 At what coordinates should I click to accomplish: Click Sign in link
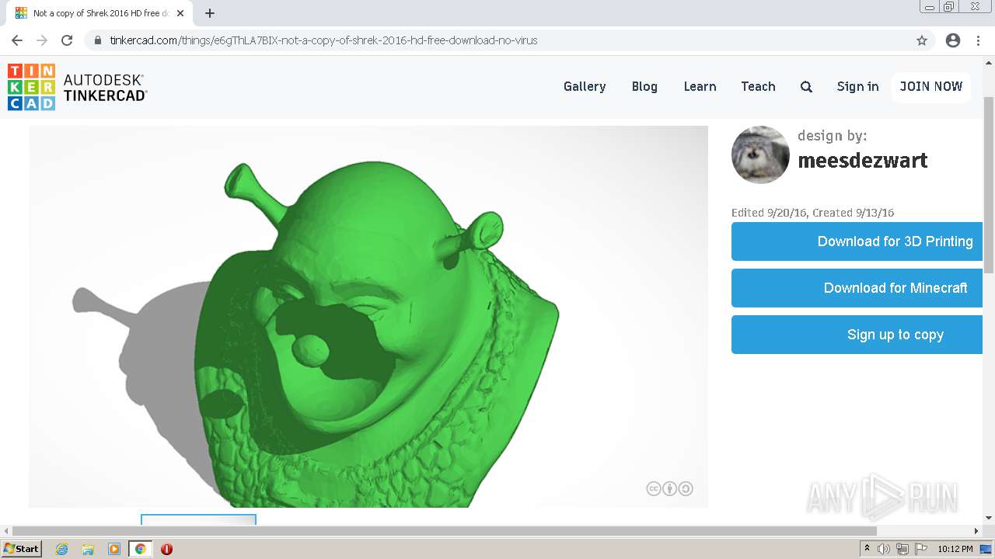click(x=857, y=87)
